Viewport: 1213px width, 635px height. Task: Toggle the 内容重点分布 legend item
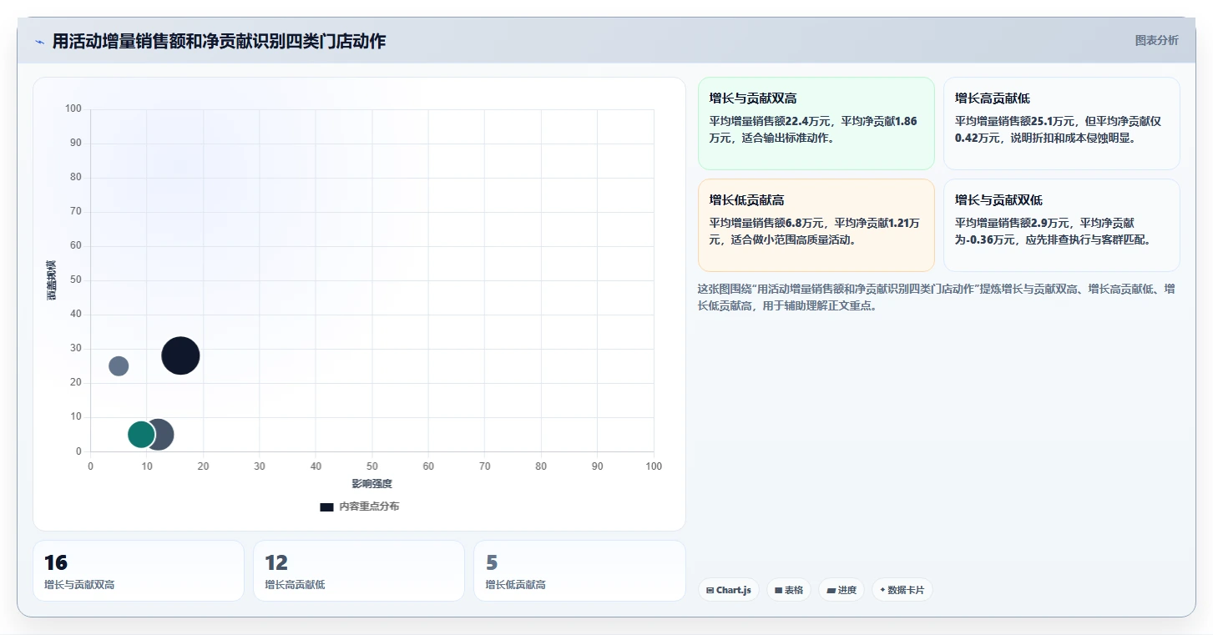[x=360, y=506]
